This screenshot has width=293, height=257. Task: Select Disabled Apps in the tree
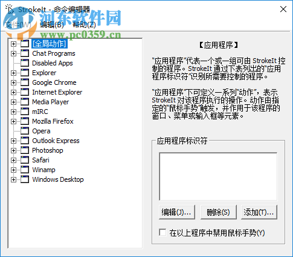[x=53, y=63]
